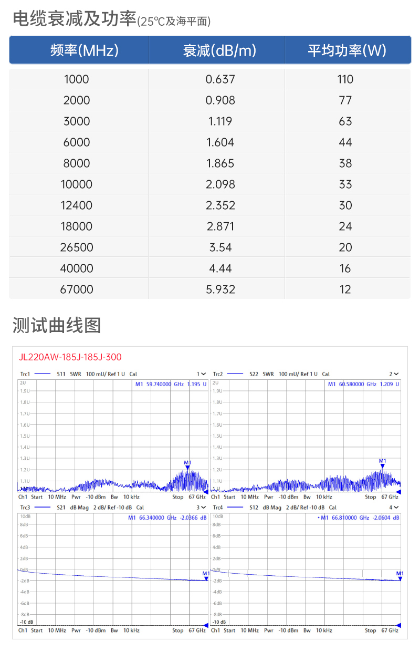The width and height of the screenshot is (420, 652).
Task: Click average power 16 in the 40000 row
Action: (x=345, y=268)
